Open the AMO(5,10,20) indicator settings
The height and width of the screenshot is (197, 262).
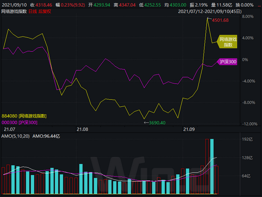[16, 136]
